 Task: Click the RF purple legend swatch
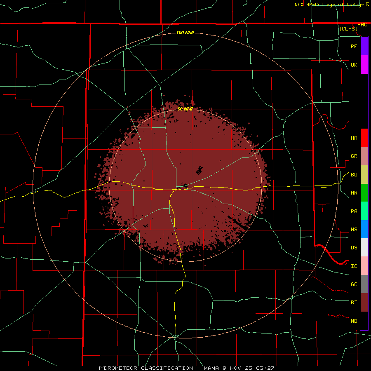(364, 46)
